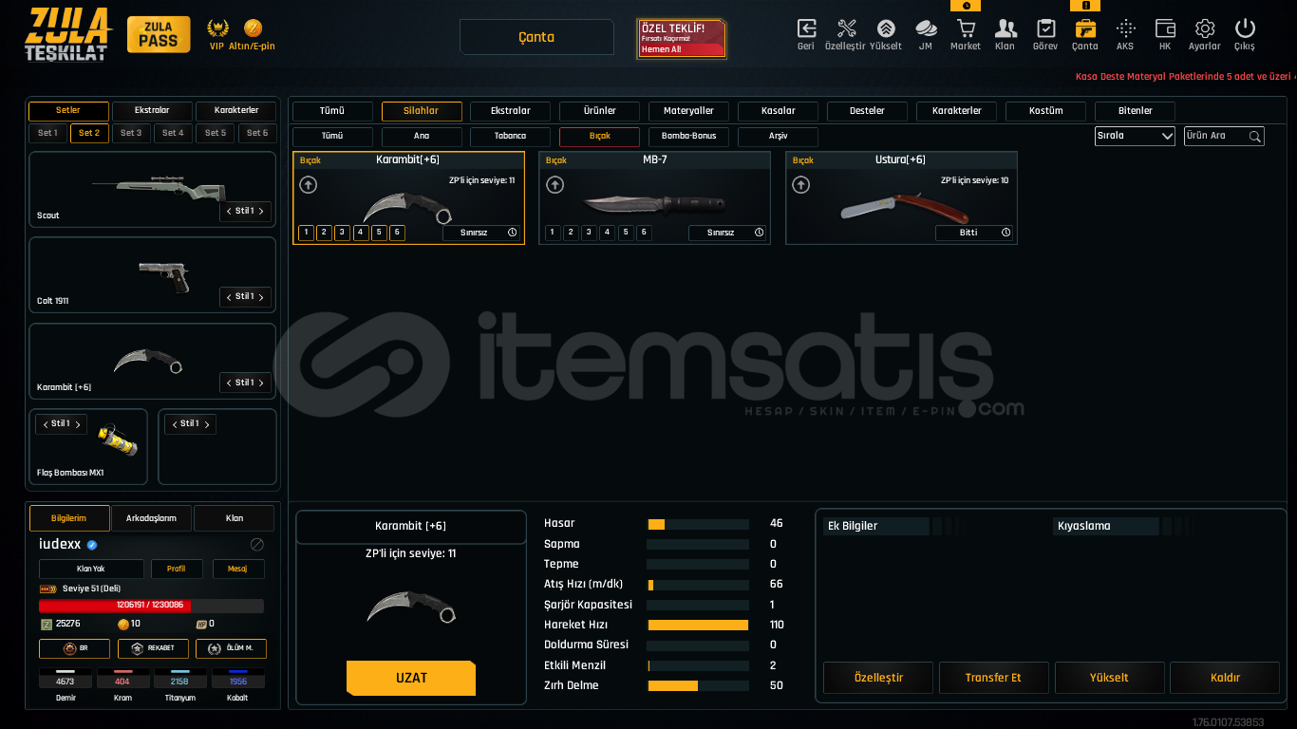Viewport: 1297px width, 729px height.
Task: Click the gold coin icon beside 10
Action: point(122,624)
